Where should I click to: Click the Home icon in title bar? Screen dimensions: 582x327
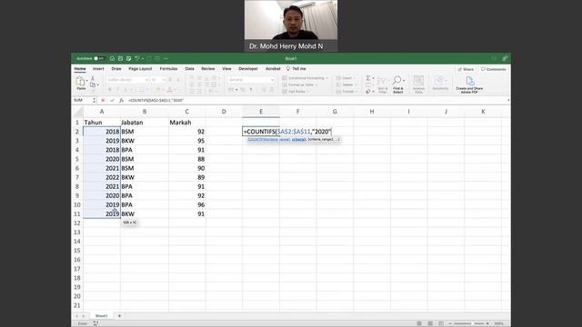coord(112,58)
